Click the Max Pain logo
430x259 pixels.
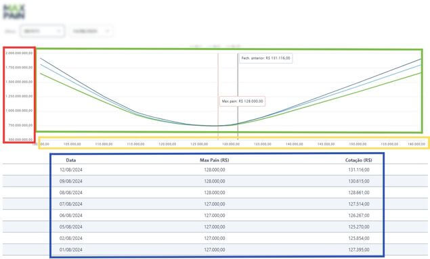click(x=14, y=12)
